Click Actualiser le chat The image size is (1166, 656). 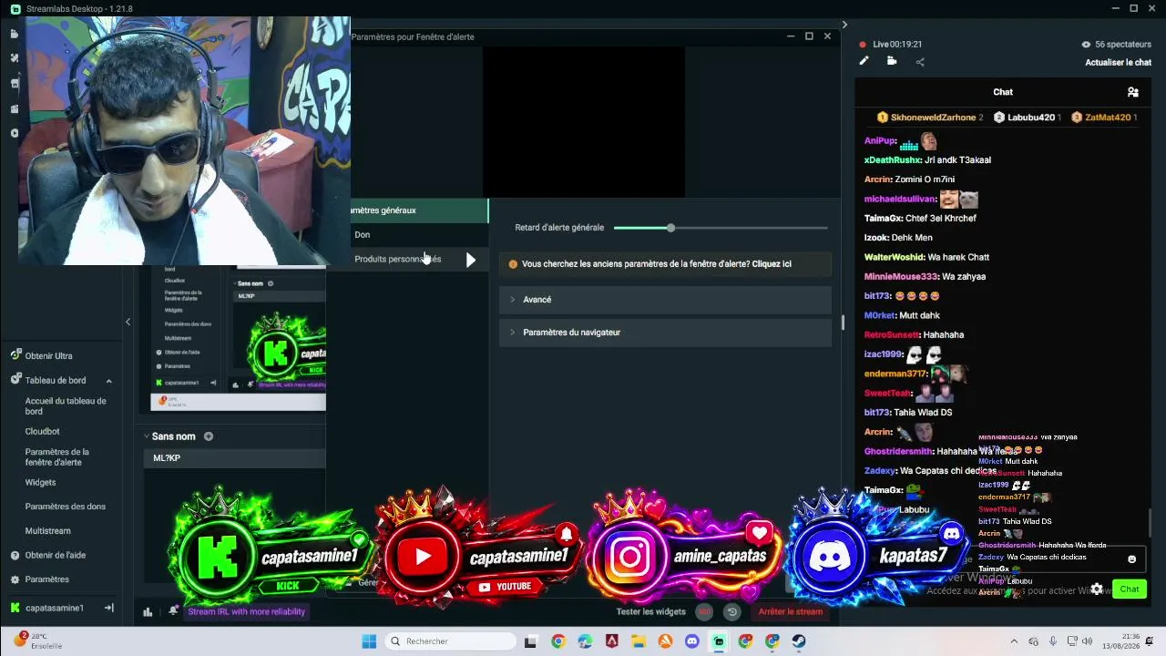(1118, 63)
